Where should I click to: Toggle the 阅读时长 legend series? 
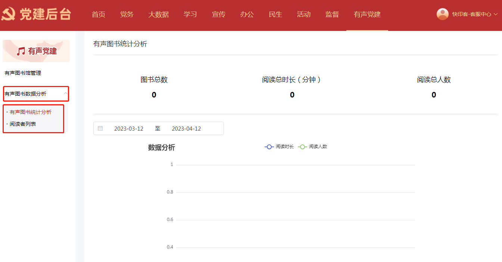279,147
